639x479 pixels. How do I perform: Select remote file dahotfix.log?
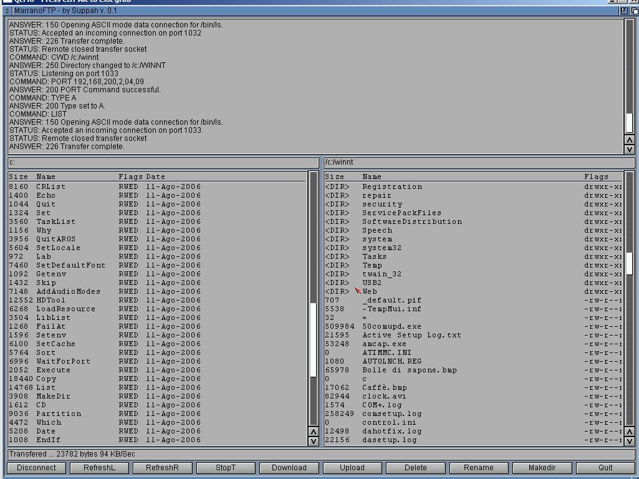click(x=473, y=432)
